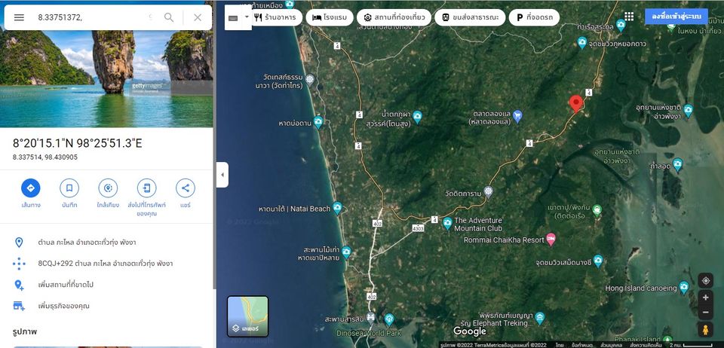The image size is (724, 348).
Task: Open the hamburger main menu
Action: coord(19,17)
